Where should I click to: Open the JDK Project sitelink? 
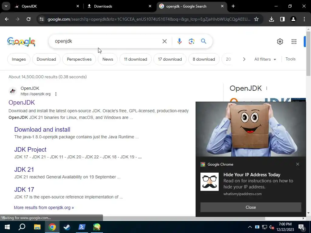tap(30, 149)
